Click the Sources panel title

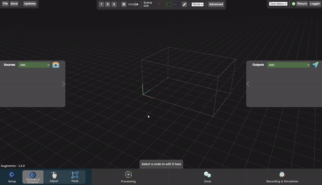9,65
